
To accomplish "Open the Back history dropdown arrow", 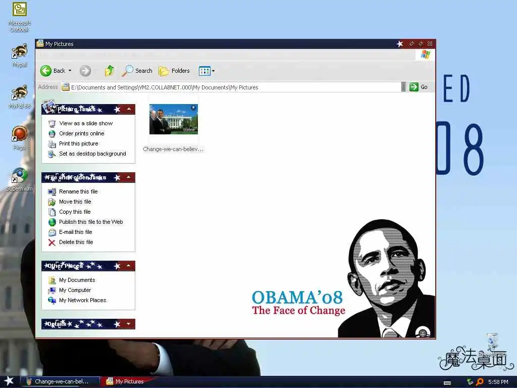I will tap(70, 71).
